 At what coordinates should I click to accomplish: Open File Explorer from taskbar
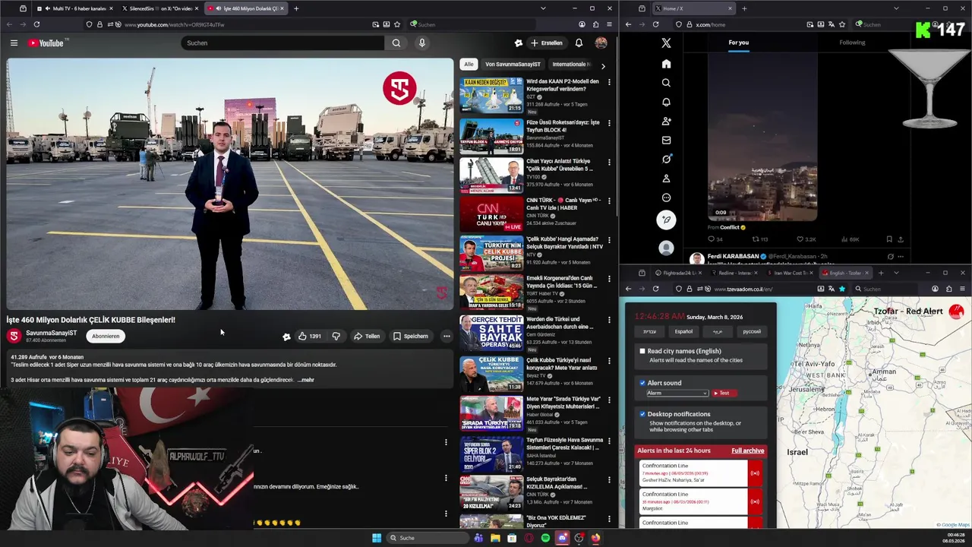495,538
